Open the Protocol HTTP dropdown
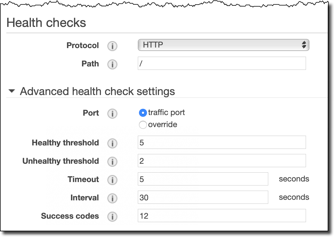The width and height of the screenshot is (334, 237). 223,45
